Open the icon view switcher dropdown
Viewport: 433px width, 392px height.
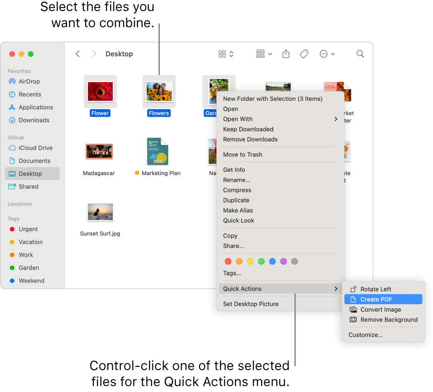coord(225,54)
